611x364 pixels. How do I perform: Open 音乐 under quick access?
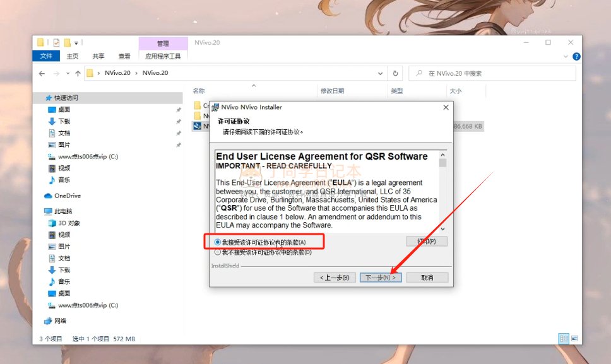coord(64,179)
